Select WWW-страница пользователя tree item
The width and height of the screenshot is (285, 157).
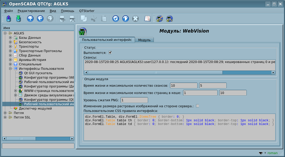click(x=49, y=91)
